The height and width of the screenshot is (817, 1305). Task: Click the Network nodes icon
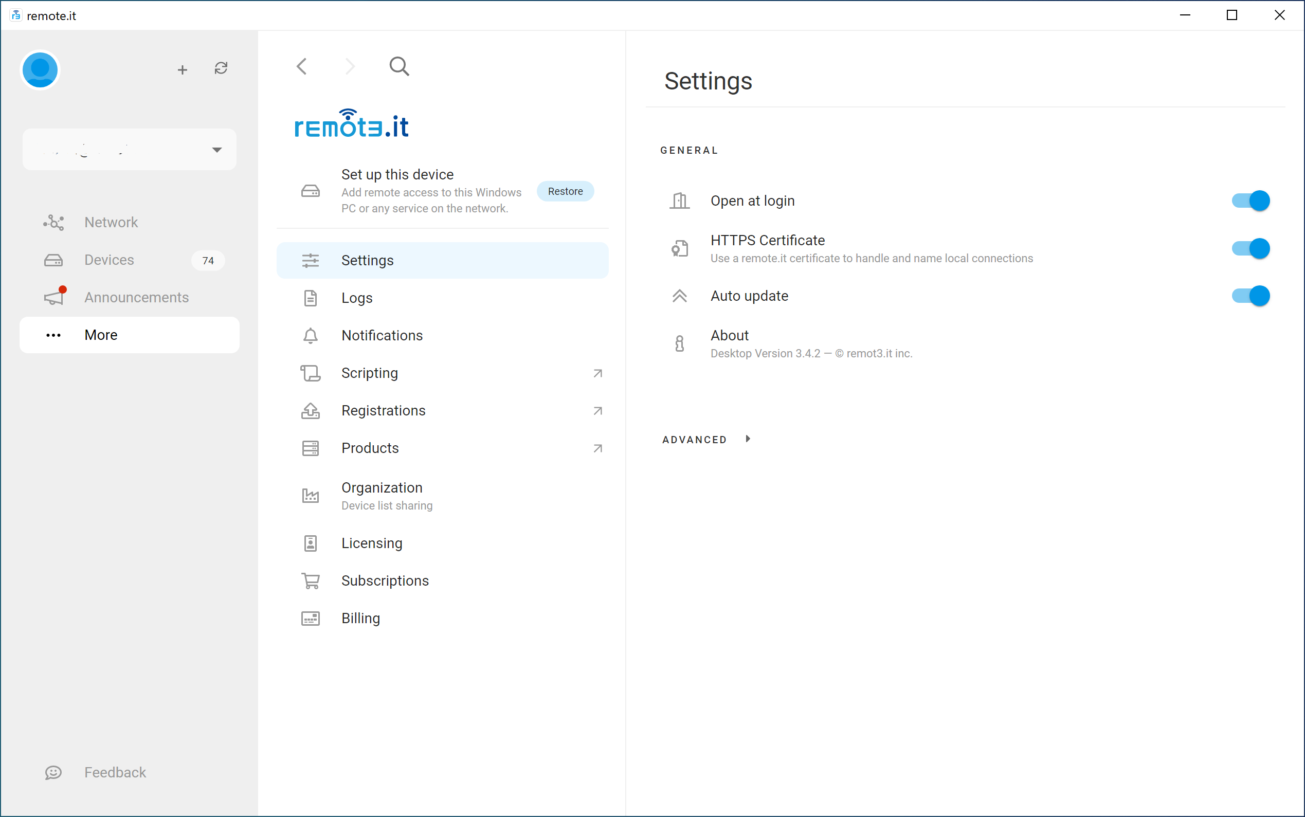click(x=53, y=222)
